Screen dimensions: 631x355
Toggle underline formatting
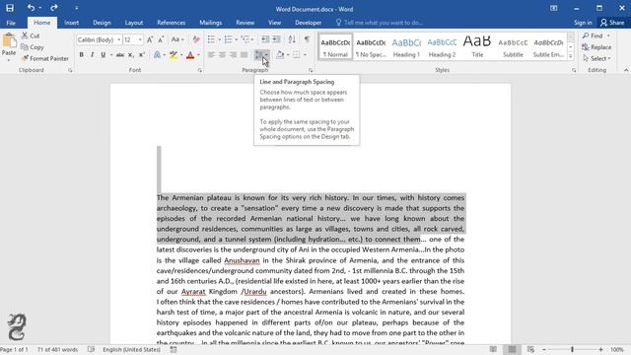coord(103,55)
